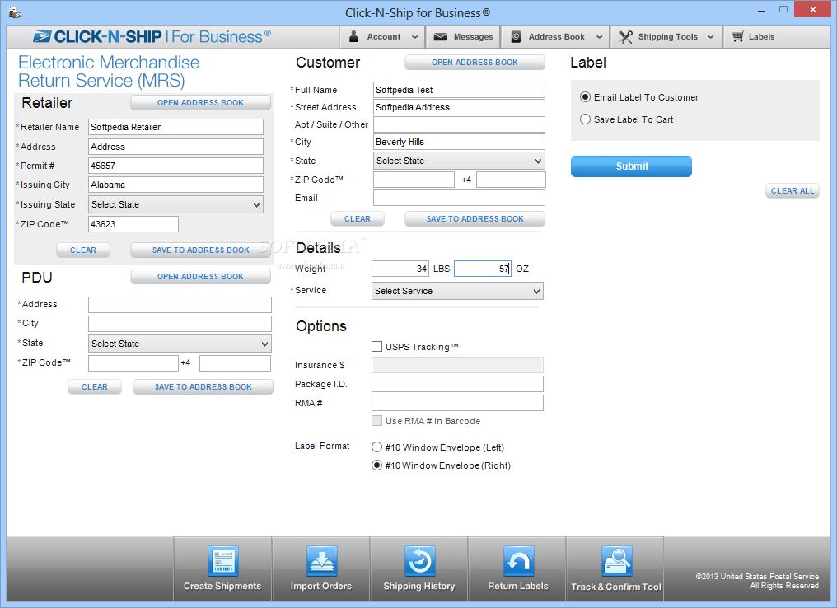Expand the Account menu arrow
The height and width of the screenshot is (608, 837).
pyautogui.click(x=414, y=37)
